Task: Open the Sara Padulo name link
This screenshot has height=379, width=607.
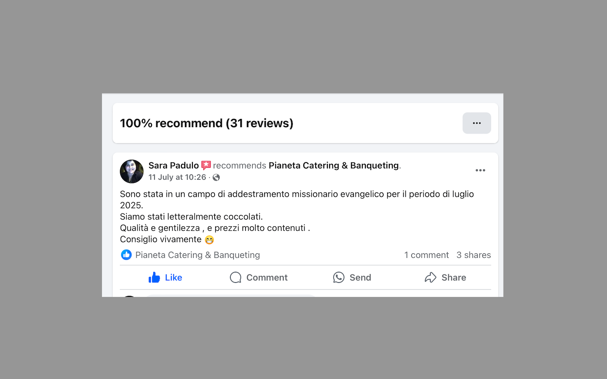Action: (x=174, y=165)
